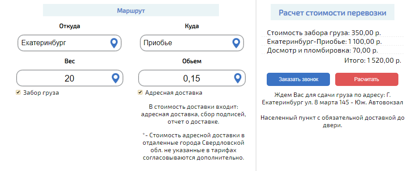
Task: Toggle the Забор груза checkbox
Action: 18,93
